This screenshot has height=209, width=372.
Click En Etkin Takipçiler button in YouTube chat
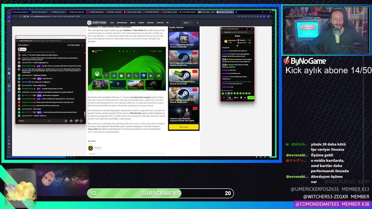(74, 45)
